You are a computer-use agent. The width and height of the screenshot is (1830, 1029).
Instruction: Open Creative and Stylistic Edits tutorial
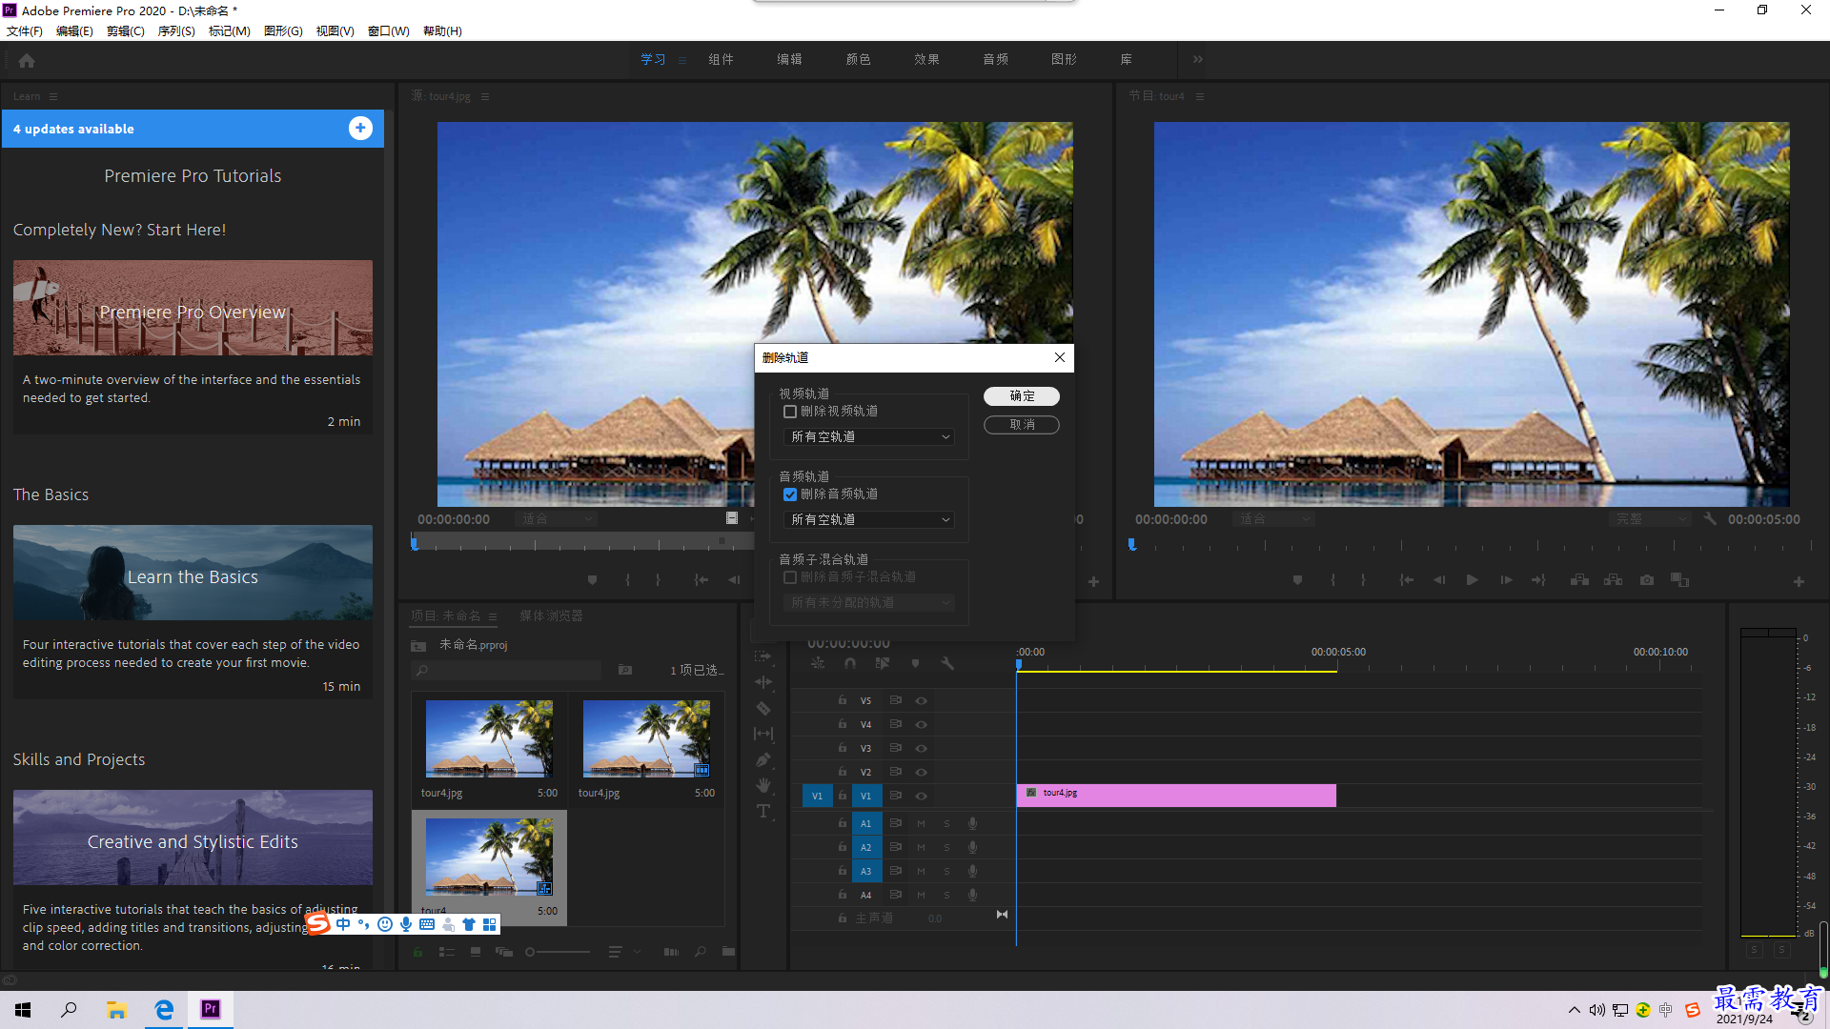(193, 837)
